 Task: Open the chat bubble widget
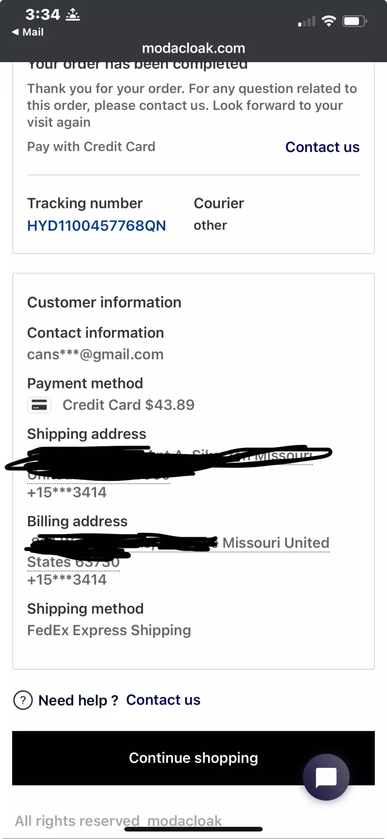[x=326, y=777]
